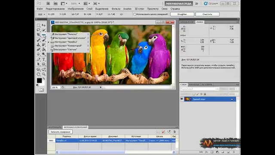Select the Lasso tool
This screenshot has width=275, height=155.
[38, 30]
